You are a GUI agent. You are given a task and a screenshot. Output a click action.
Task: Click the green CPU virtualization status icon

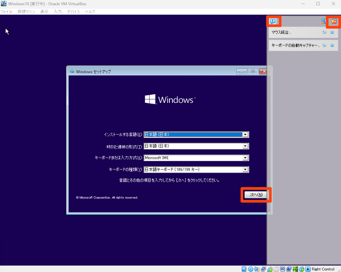[x=295, y=269]
